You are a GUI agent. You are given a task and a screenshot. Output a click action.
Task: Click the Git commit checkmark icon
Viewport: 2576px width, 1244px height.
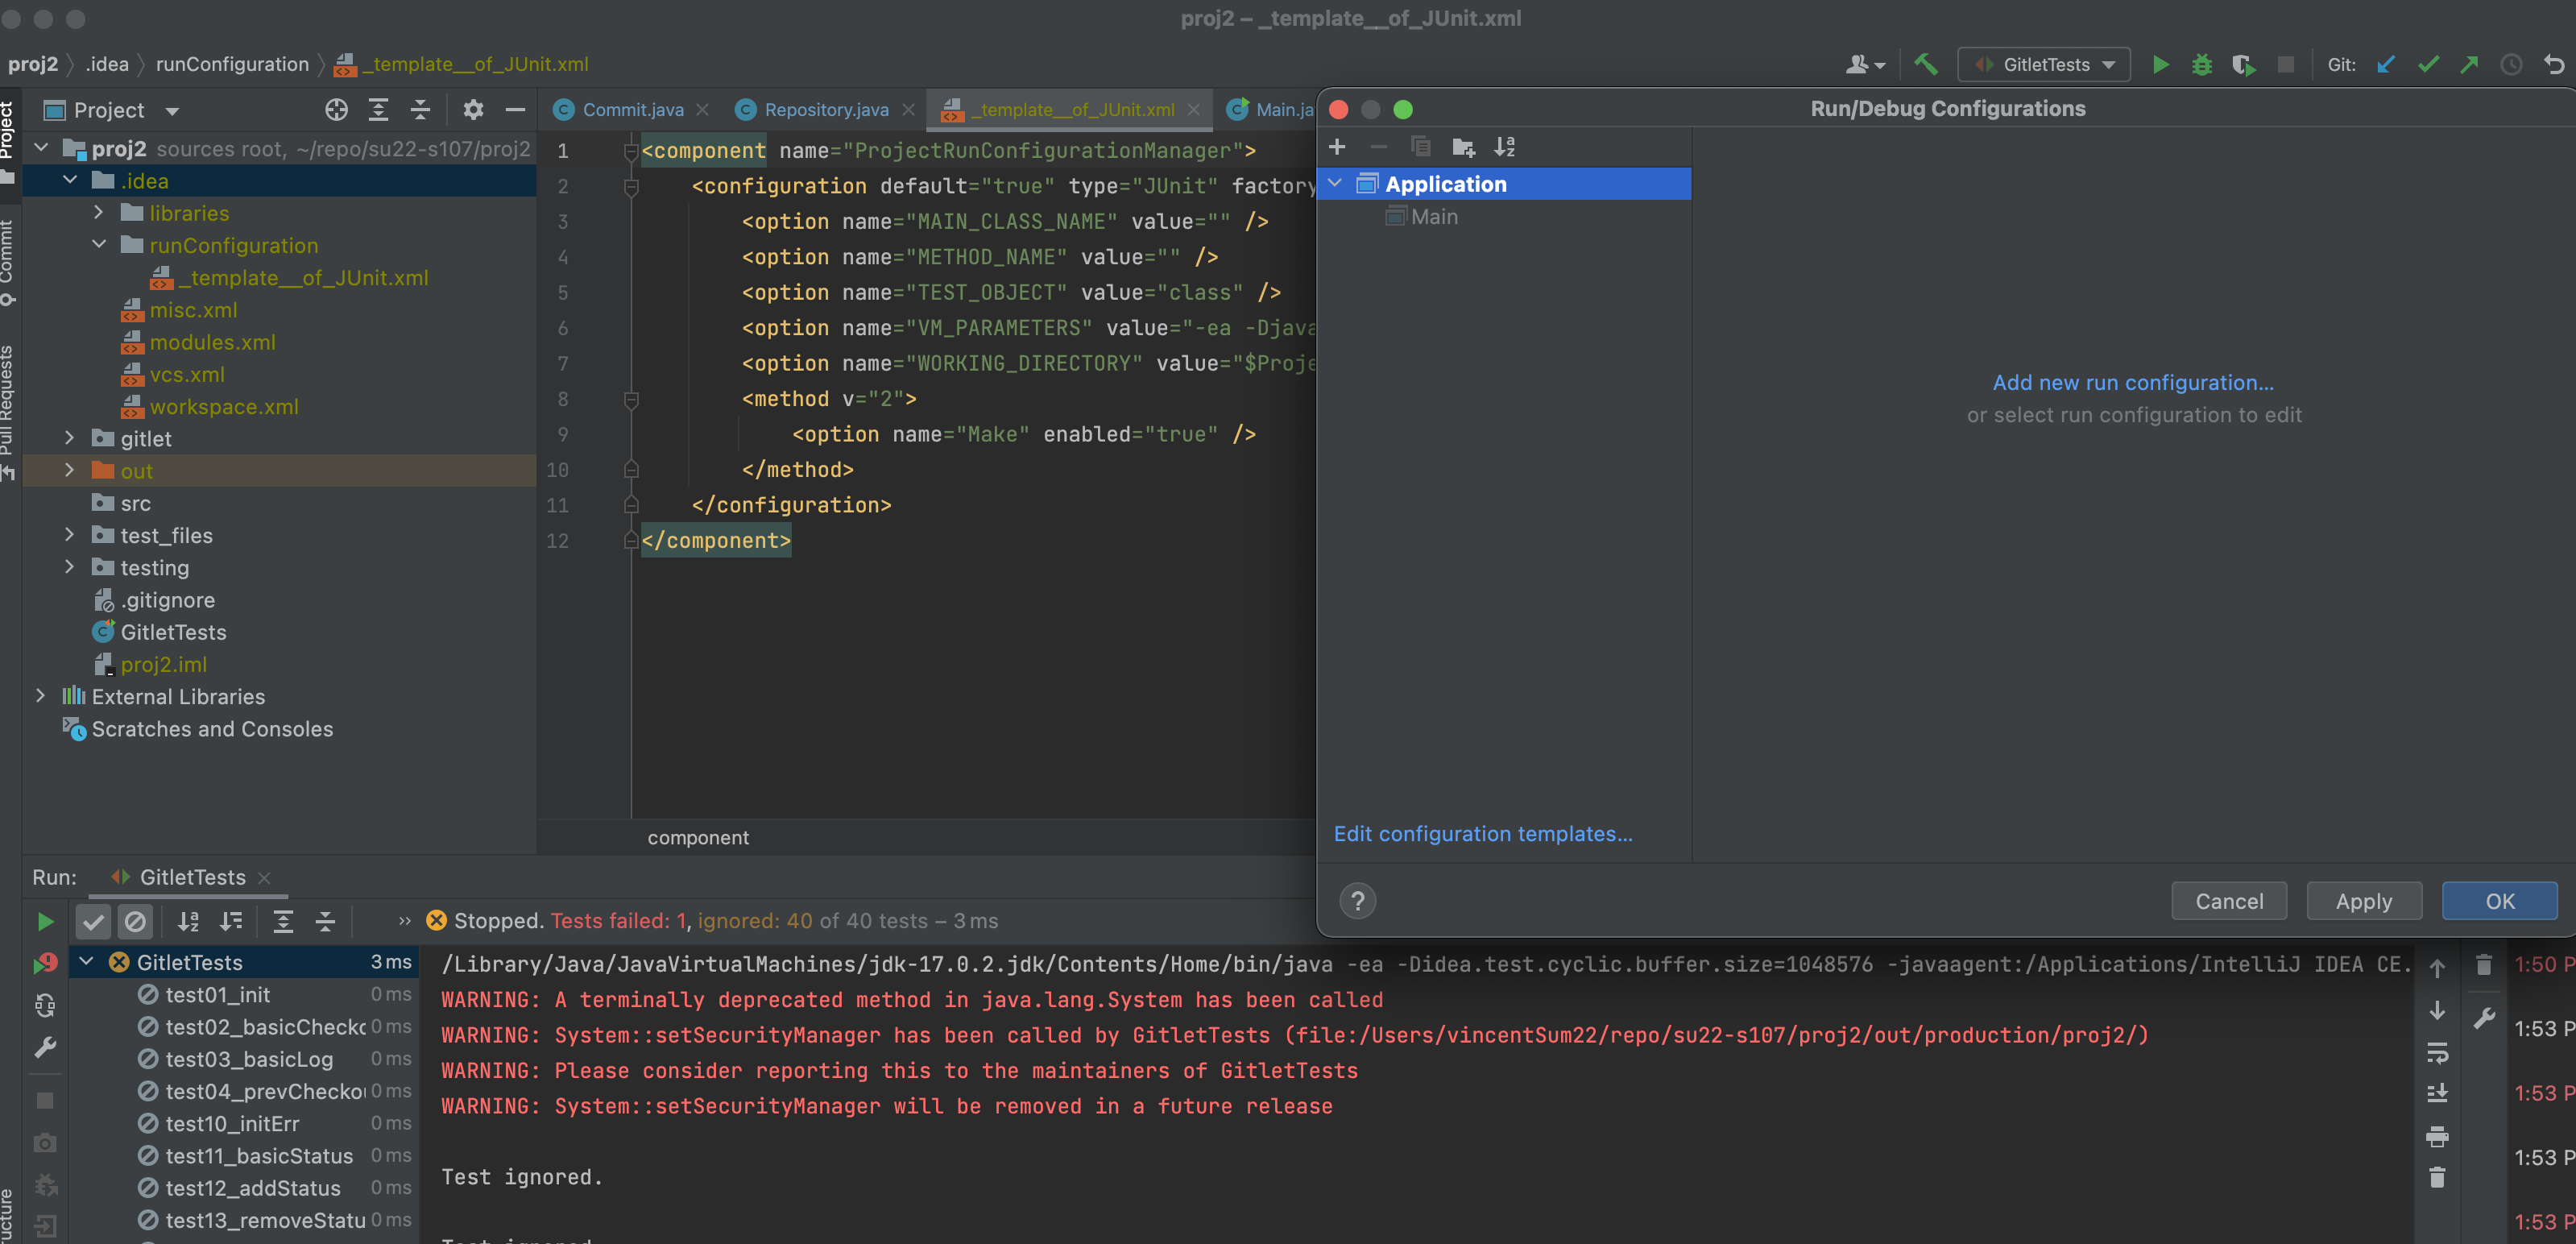[2428, 65]
